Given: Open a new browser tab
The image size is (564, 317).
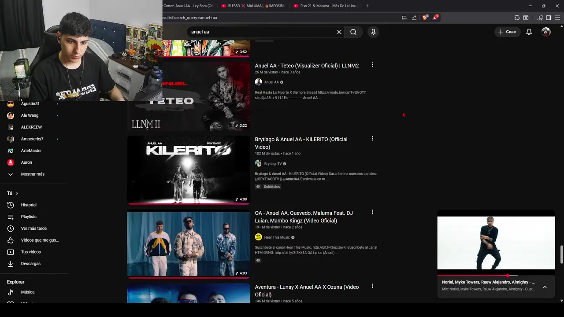Looking at the screenshot, I should click(x=367, y=6).
